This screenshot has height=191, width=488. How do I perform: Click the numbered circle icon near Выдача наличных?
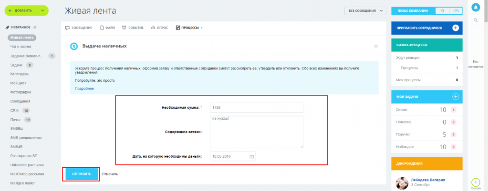[74, 46]
